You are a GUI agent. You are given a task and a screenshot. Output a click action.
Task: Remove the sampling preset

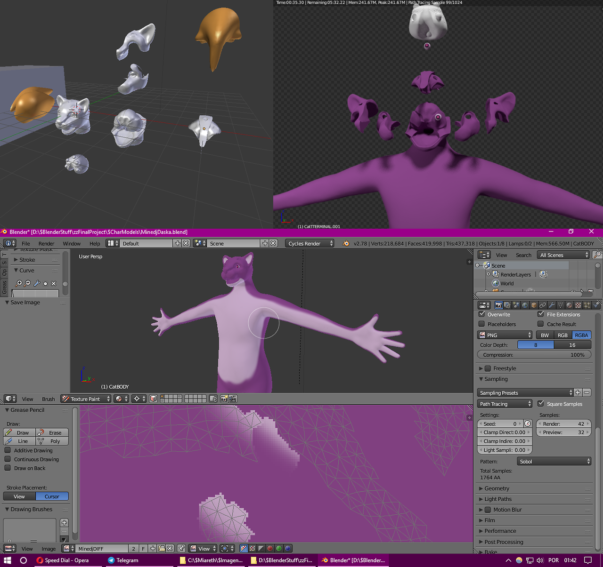587,392
